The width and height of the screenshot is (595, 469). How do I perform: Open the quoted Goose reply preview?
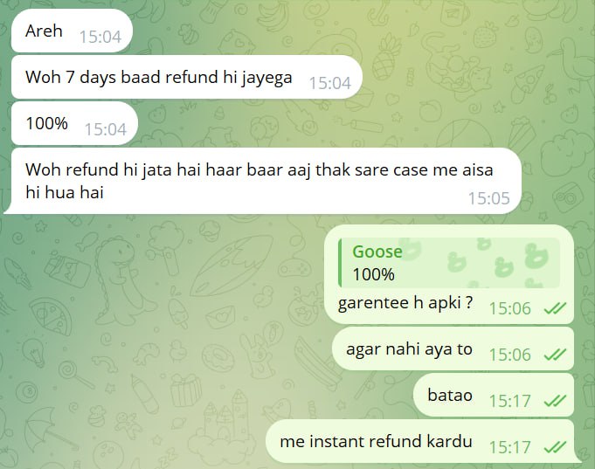click(449, 263)
